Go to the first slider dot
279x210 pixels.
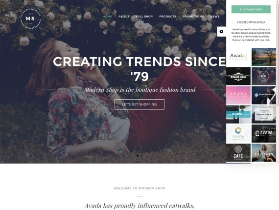pyautogui.click(x=138, y=155)
